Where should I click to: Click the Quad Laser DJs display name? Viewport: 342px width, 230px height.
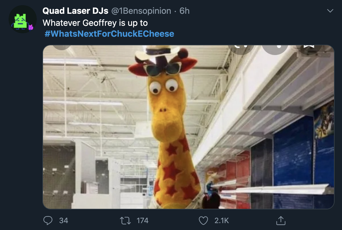coord(75,11)
